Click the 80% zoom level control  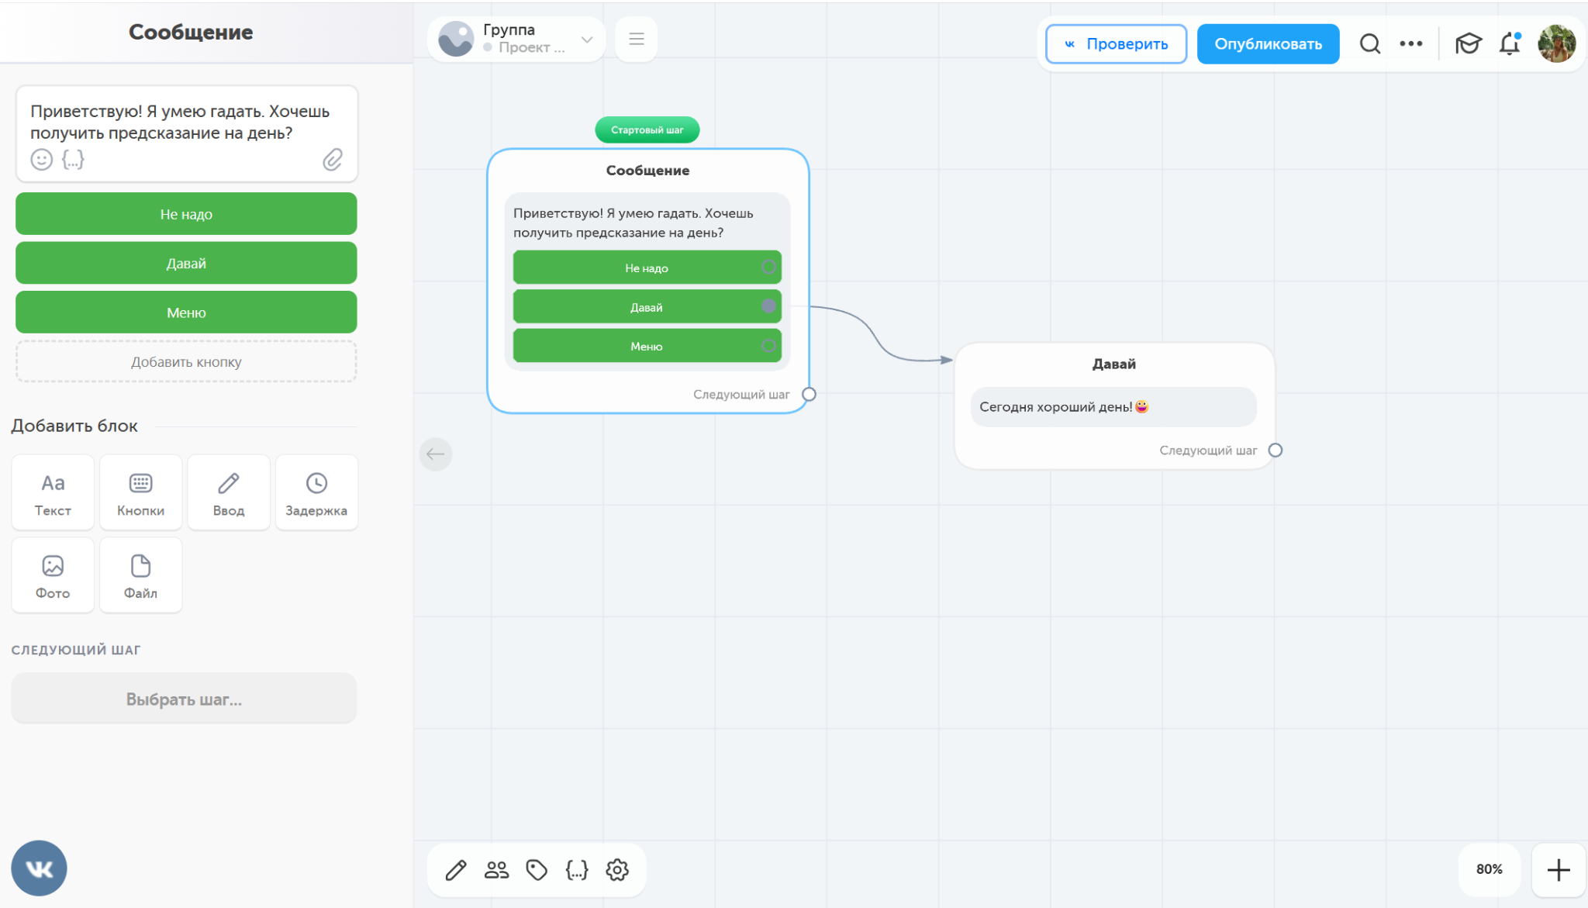(x=1489, y=869)
